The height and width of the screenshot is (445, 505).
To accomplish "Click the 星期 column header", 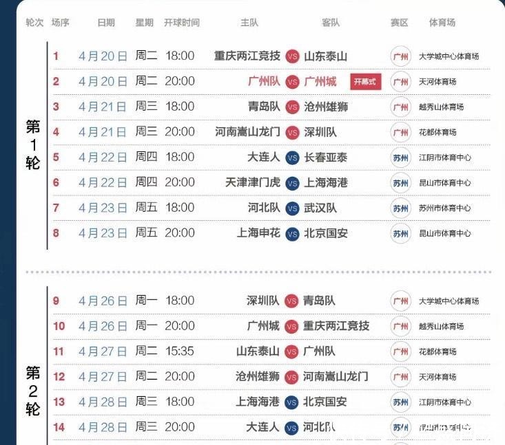I will pyautogui.click(x=144, y=23).
